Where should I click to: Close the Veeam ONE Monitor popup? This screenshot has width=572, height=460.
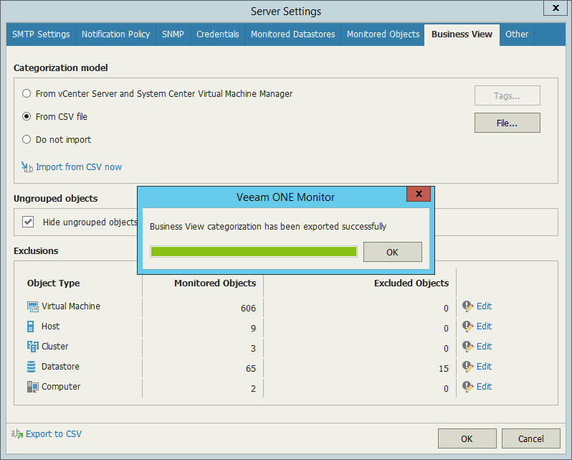(419, 194)
